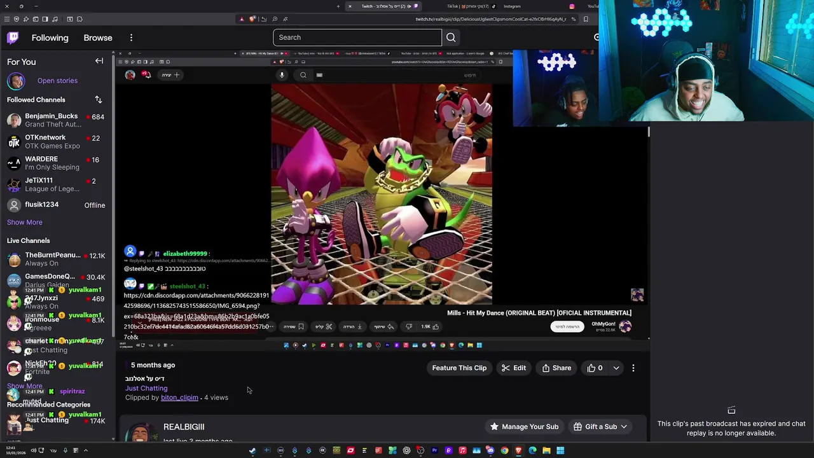Open the Windows Start button
This screenshot has height=458, width=814.
pos(560,450)
